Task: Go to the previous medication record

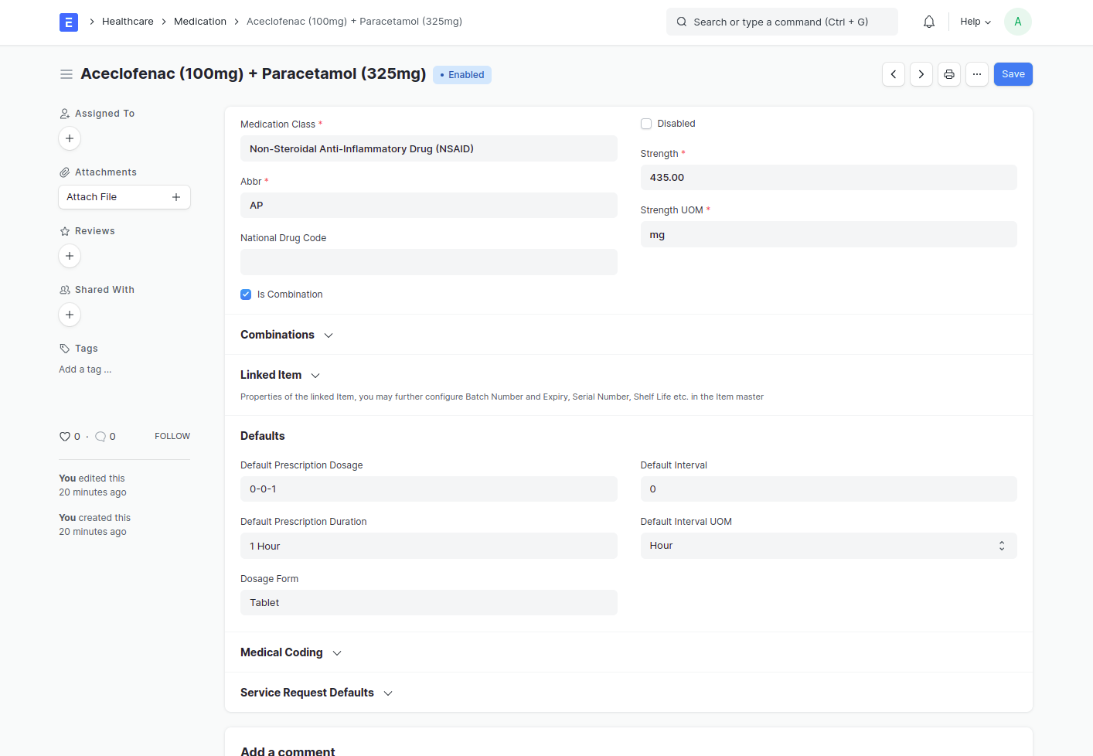Action: tap(894, 74)
